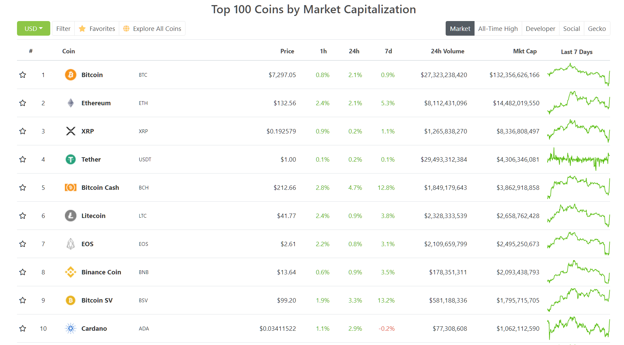624x345 pixels.
Task: Click the Bitcoin orange logo icon
Action: click(x=71, y=75)
